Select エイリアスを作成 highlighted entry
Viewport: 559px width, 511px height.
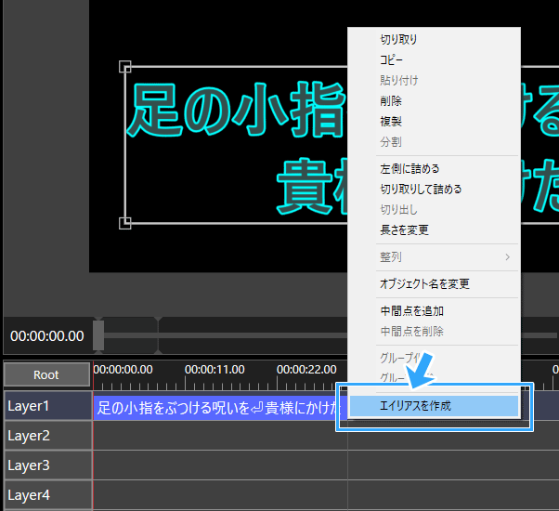click(415, 406)
